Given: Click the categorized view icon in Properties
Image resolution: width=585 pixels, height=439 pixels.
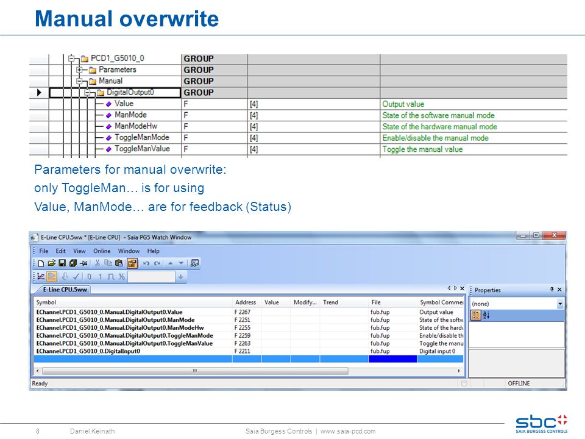Looking at the screenshot, I should point(476,315).
